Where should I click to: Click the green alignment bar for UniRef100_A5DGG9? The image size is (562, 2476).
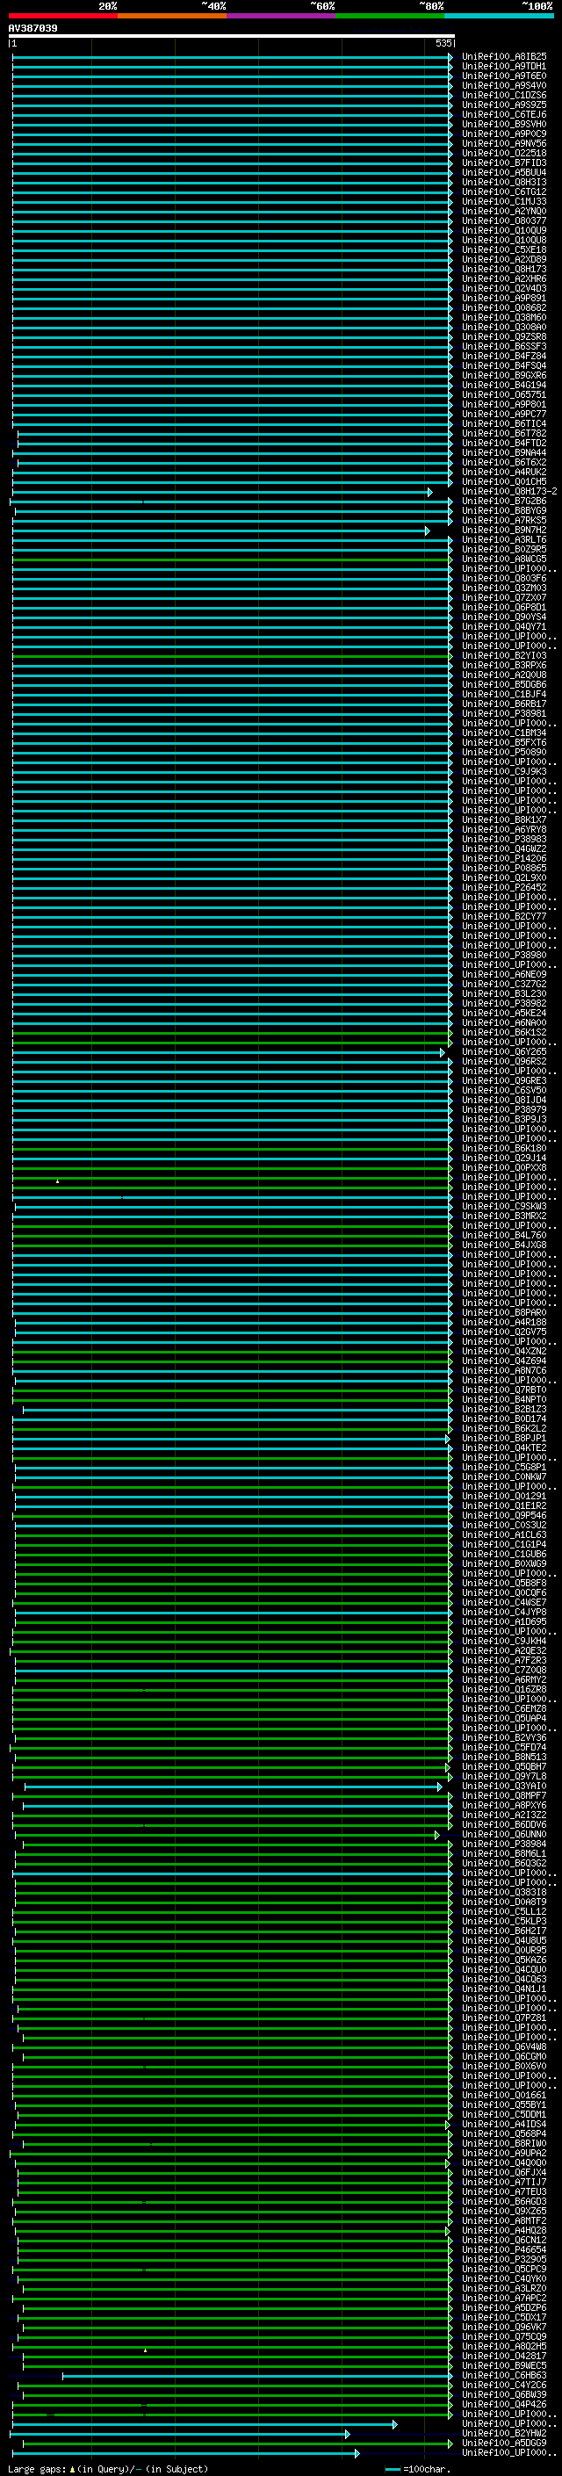click(237, 2444)
